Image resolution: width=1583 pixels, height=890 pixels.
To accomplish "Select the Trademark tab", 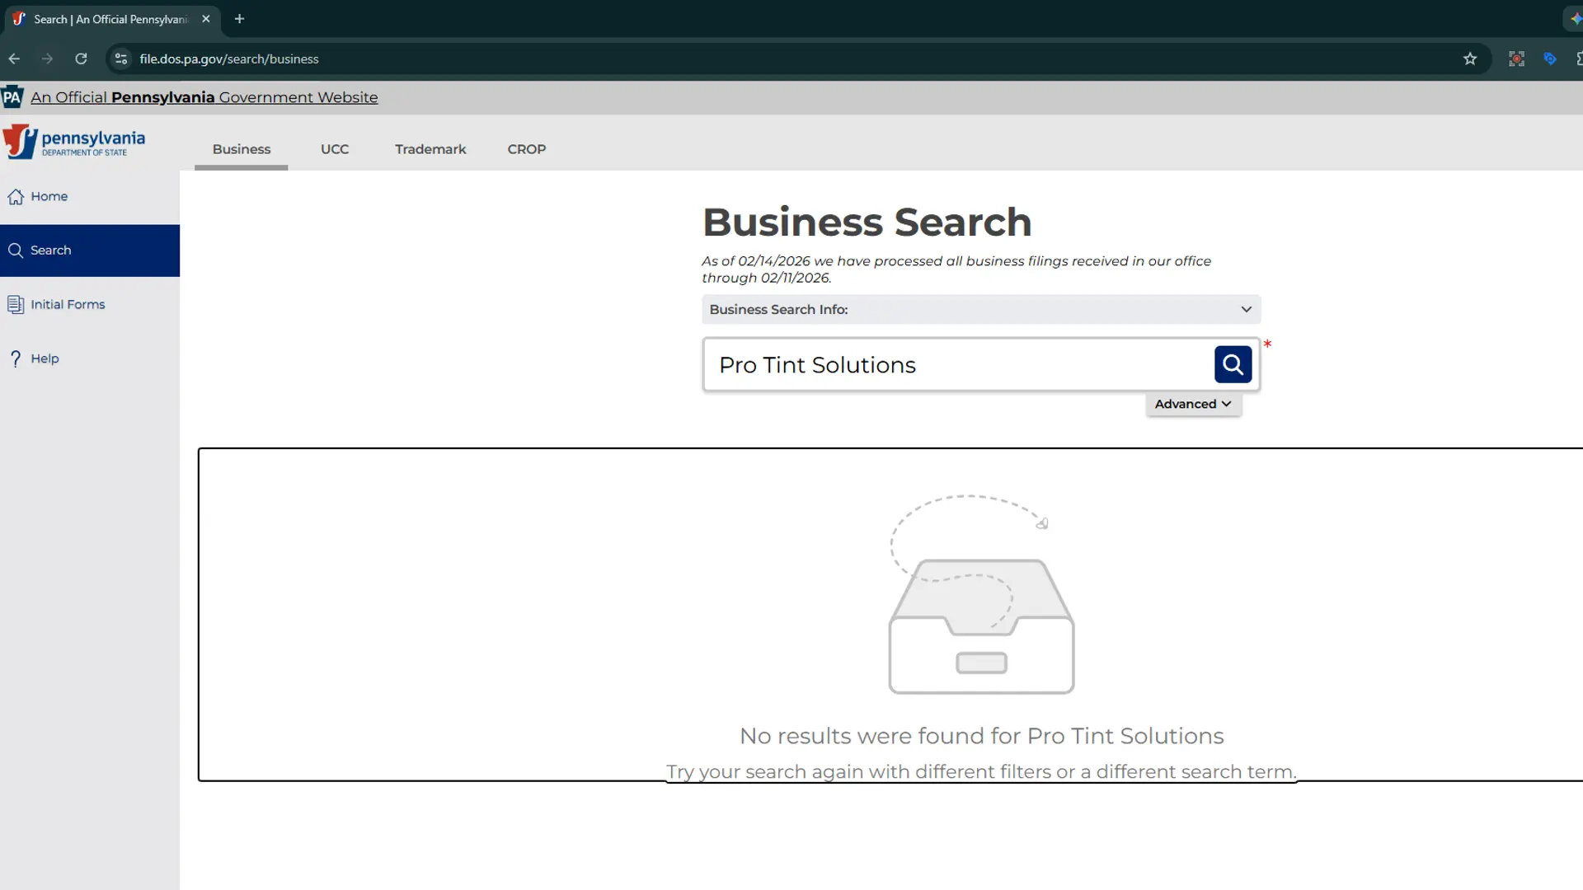I will (430, 149).
